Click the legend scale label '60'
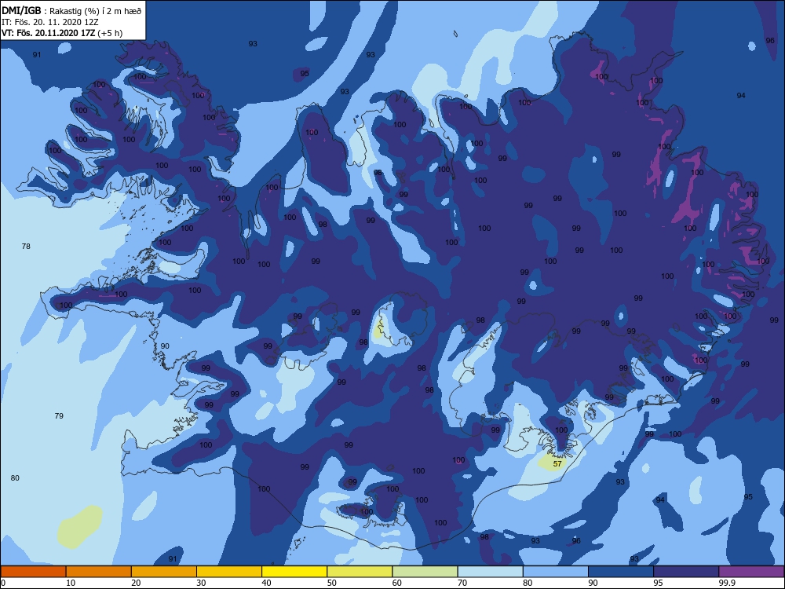The height and width of the screenshot is (589, 785). click(x=397, y=583)
